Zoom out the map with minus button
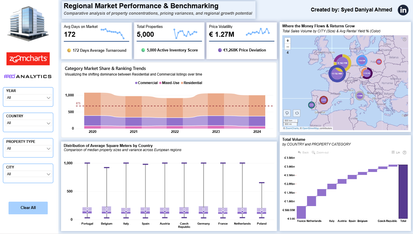This screenshot has height=234, width=413. [288, 47]
